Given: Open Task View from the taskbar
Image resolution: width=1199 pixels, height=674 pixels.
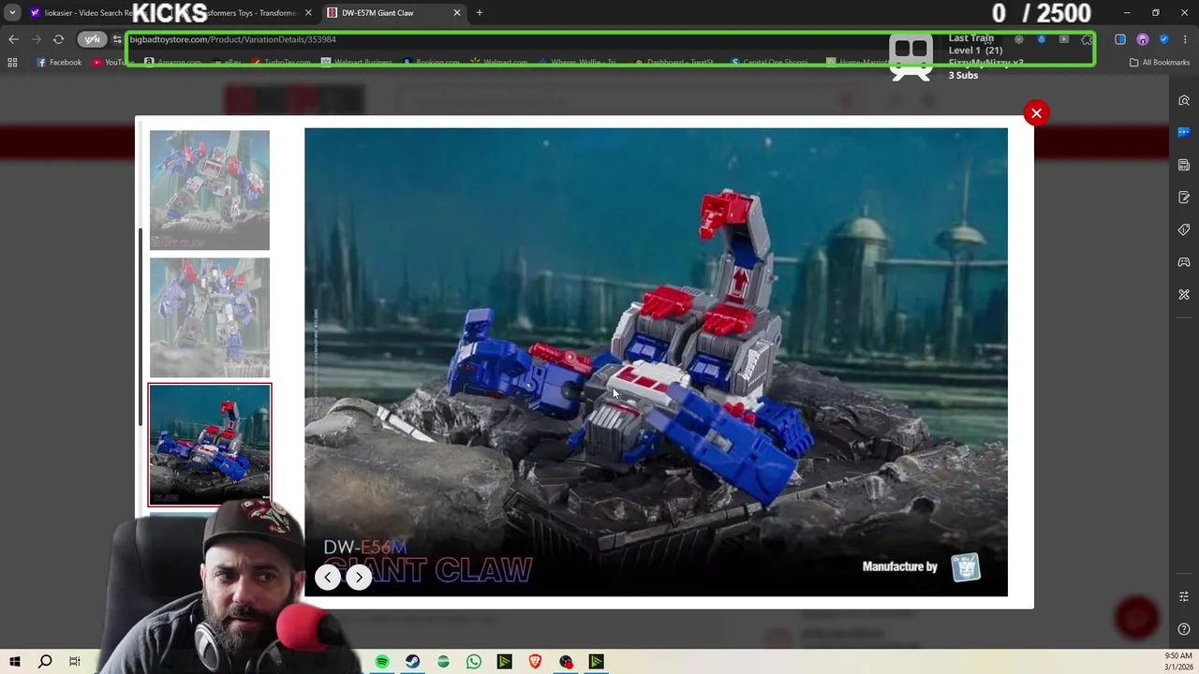Looking at the screenshot, I should coord(75,662).
